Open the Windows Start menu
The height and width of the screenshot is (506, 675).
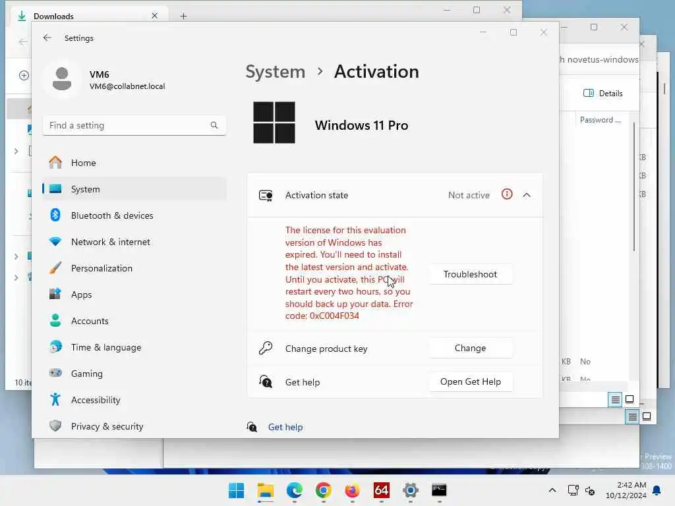pyautogui.click(x=237, y=490)
